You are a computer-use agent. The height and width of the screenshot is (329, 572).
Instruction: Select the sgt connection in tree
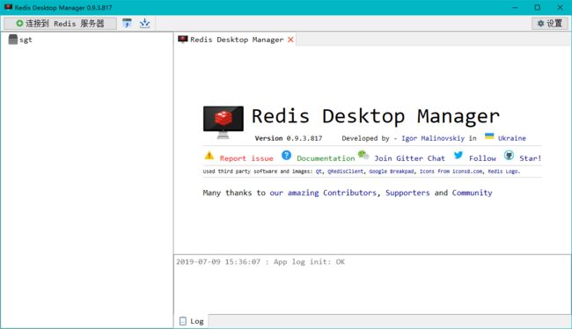[26, 40]
